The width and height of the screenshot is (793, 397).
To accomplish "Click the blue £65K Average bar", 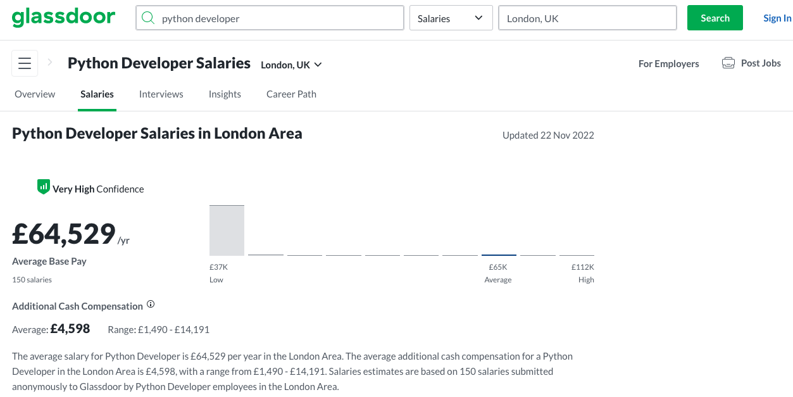I will click(x=499, y=255).
